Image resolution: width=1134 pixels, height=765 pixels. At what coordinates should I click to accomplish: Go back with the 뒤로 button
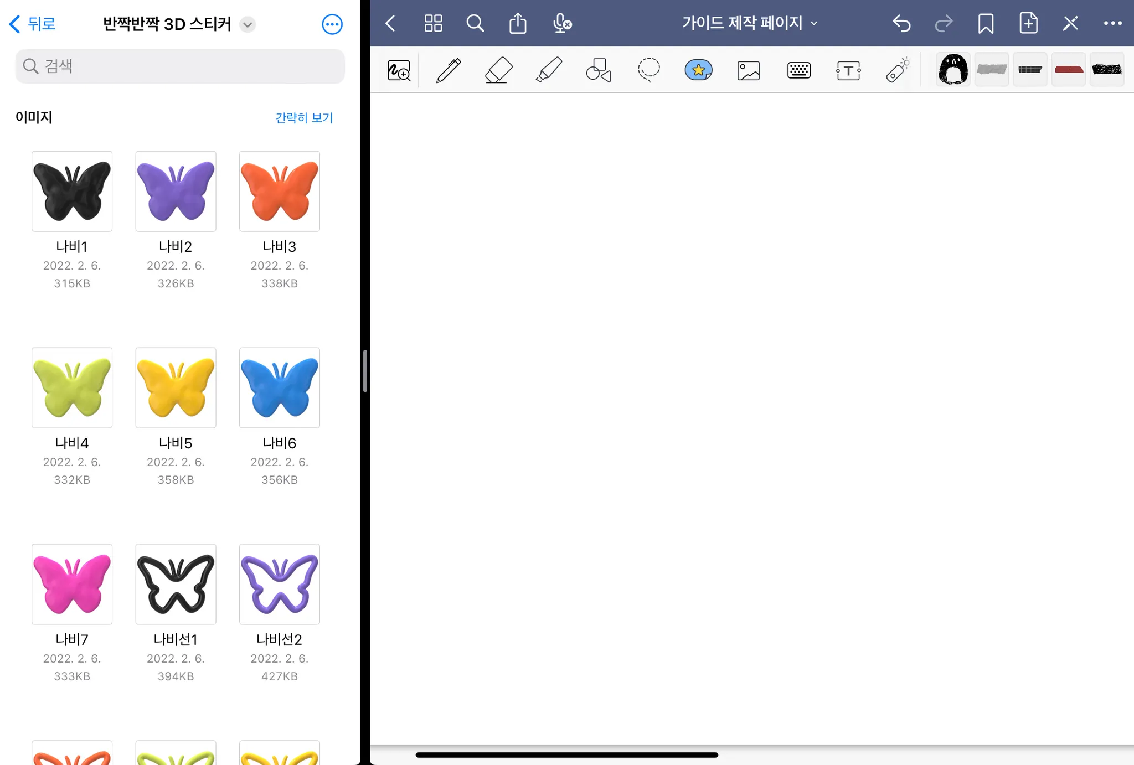pyautogui.click(x=33, y=24)
